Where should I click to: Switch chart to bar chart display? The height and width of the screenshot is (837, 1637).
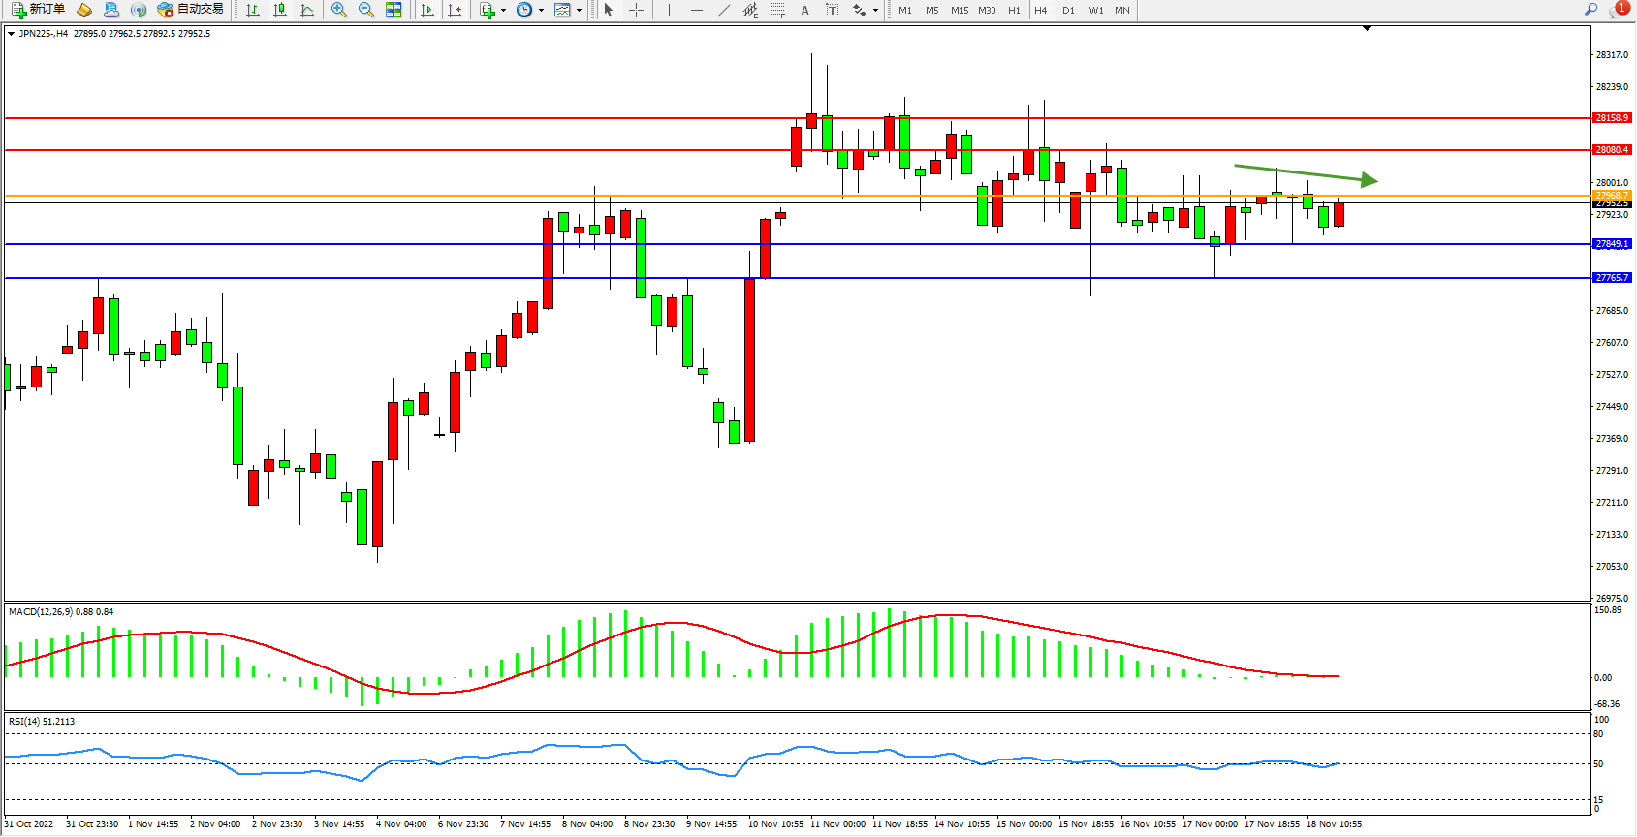coord(253,10)
